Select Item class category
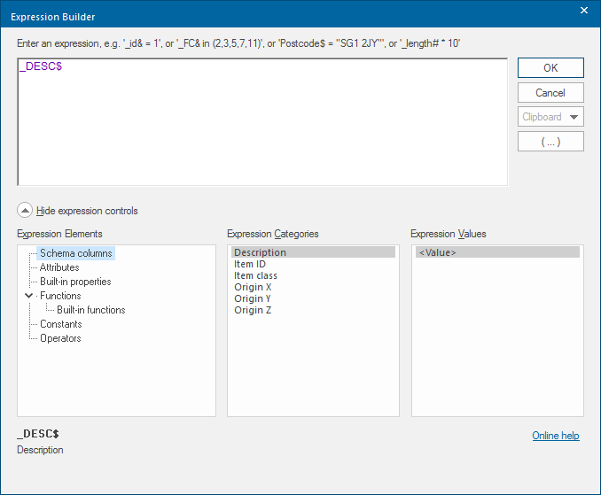 tap(255, 275)
